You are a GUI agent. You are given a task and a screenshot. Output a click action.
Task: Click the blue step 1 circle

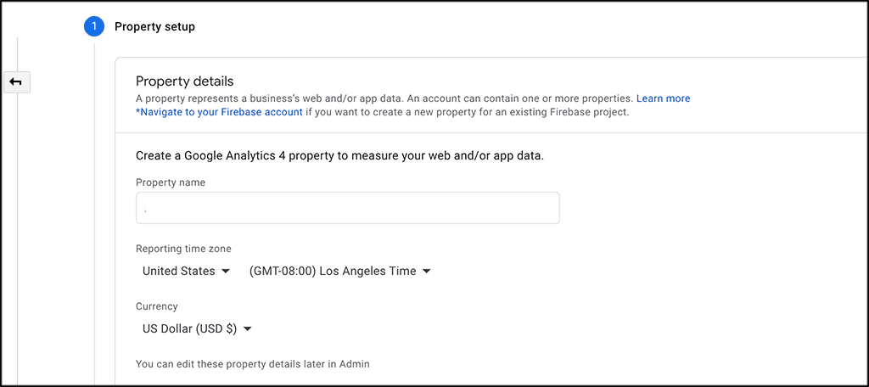point(94,27)
